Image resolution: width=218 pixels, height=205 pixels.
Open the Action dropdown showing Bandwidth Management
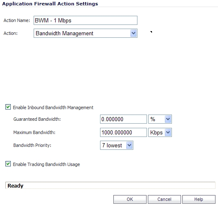coord(86,33)
